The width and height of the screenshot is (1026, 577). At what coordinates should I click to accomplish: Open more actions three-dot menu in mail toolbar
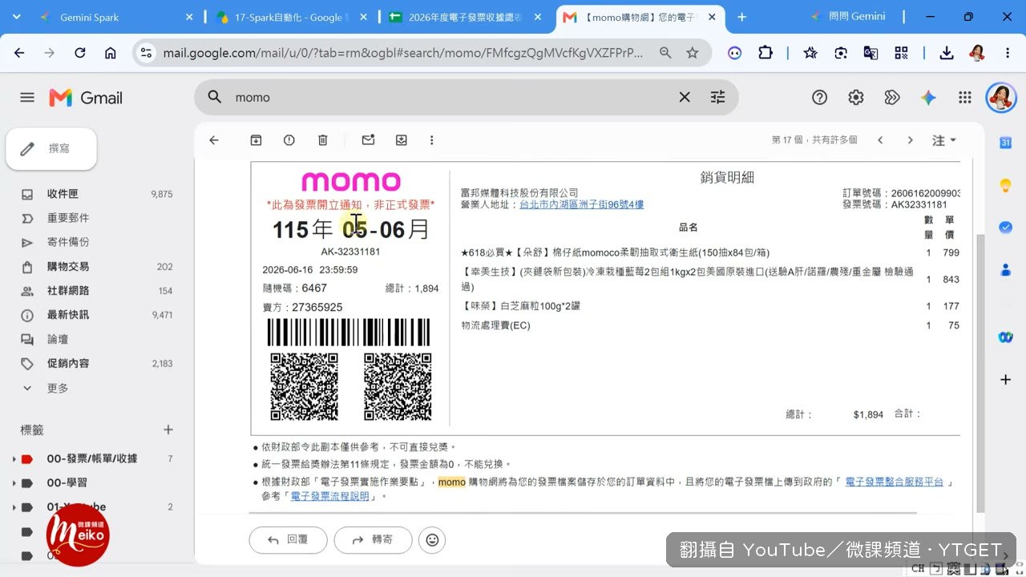click(431, 140)
